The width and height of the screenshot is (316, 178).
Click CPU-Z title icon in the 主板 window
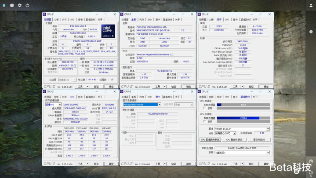(122, 15)
